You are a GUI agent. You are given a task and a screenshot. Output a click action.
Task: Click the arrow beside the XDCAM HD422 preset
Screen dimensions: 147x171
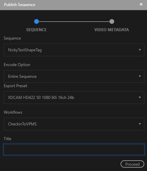(x=140, y=98)
